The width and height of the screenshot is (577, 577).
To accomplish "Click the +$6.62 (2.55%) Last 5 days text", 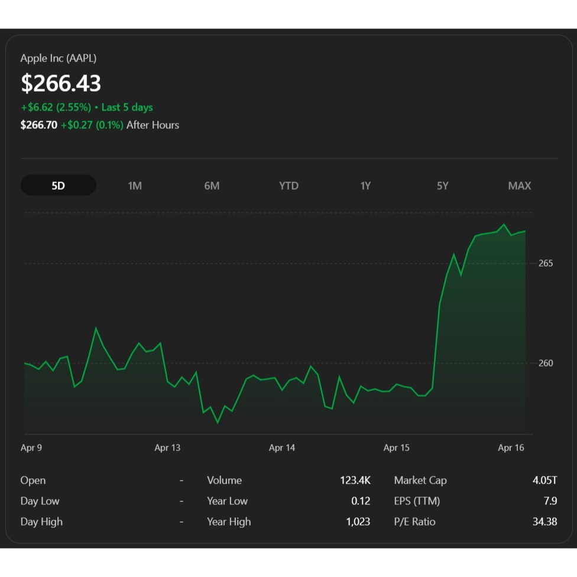I will pos(86,108).
